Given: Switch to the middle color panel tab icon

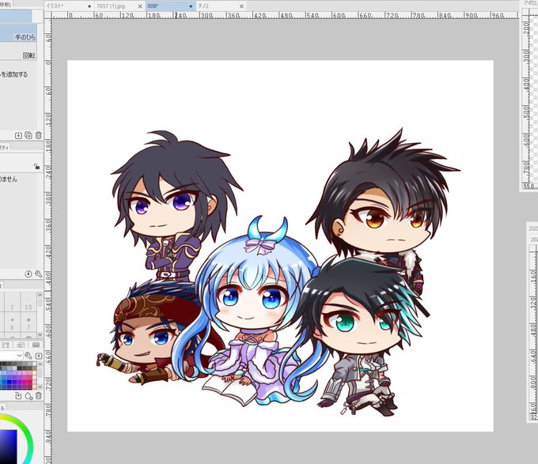Looking at the screenshot, I should [x=21, y=345].
